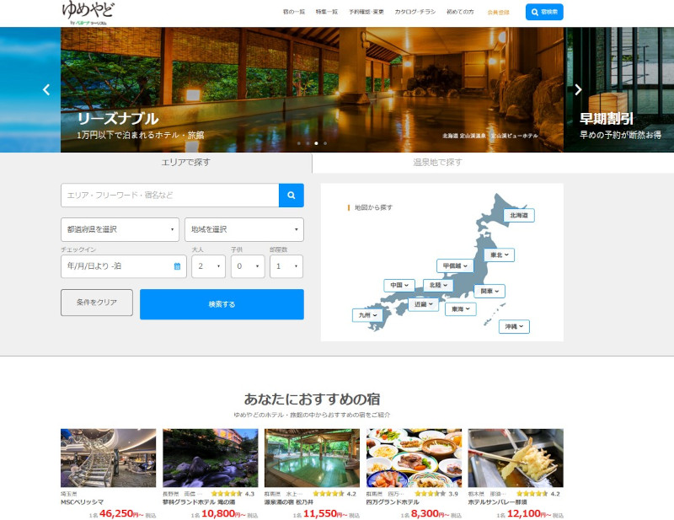Open the 初めての方 menu item
Screen dimensions: 674x520
tap(460, 12)
